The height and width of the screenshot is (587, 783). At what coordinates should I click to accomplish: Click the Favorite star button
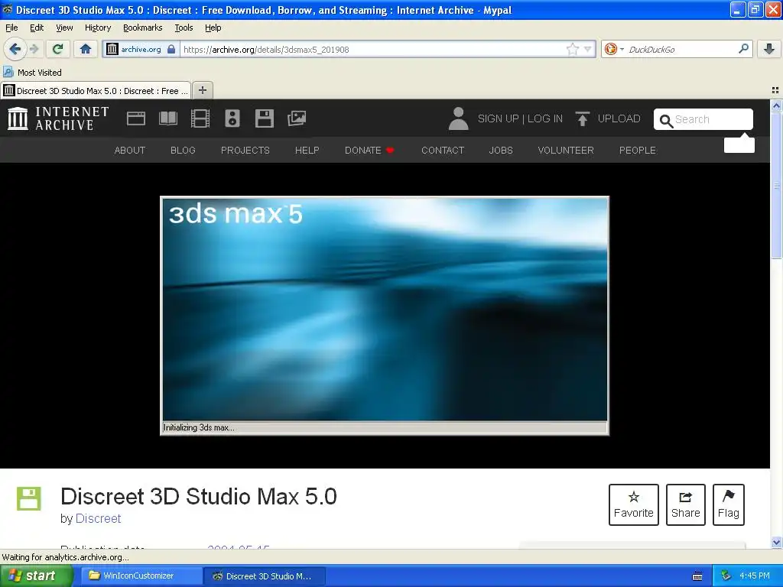[634, 504]
